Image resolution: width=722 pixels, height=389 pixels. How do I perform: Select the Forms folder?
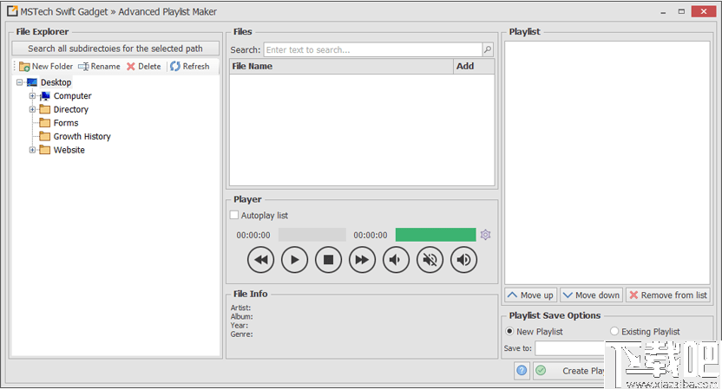click(x=66, y=123)
